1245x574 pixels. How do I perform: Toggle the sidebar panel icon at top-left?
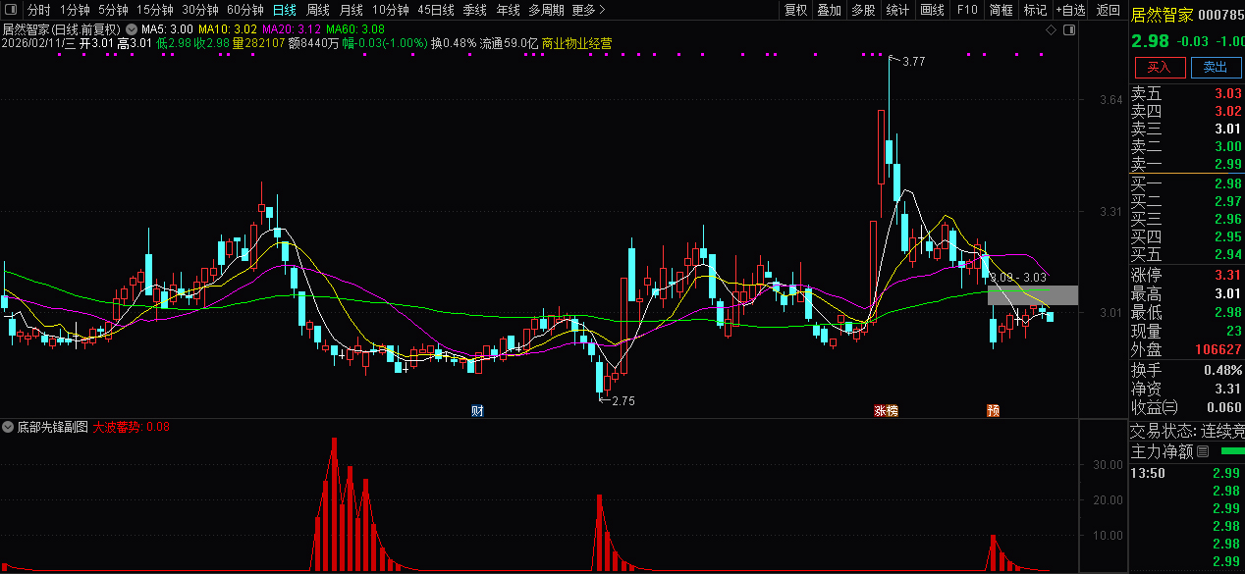click(x=10, y=10)
